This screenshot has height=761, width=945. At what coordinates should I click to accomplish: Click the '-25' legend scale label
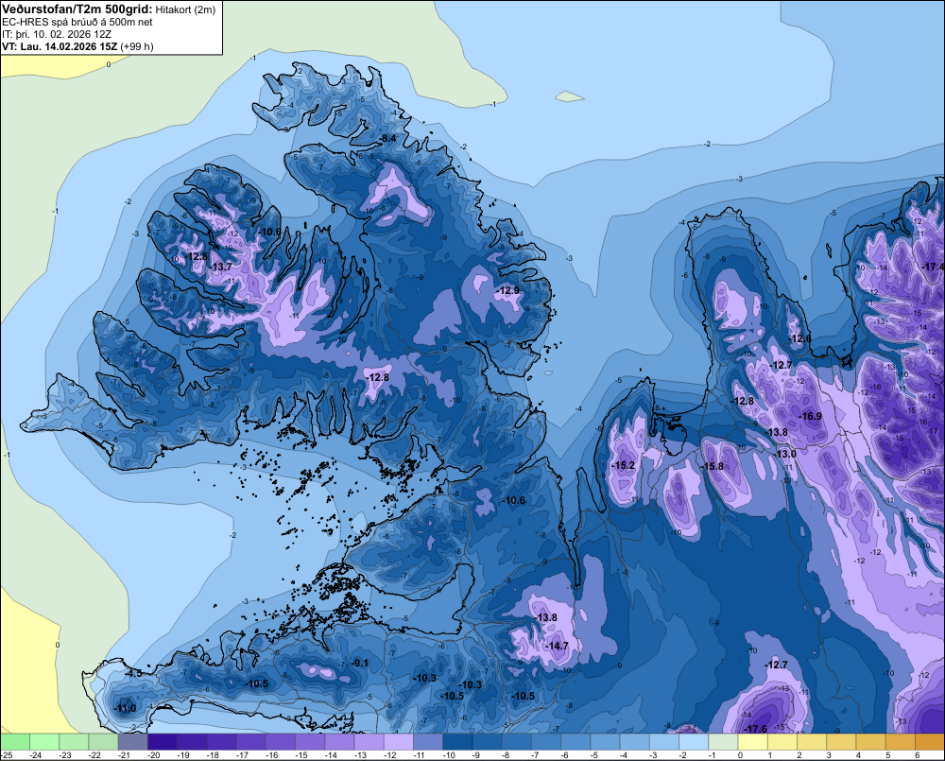pos(7,755)
